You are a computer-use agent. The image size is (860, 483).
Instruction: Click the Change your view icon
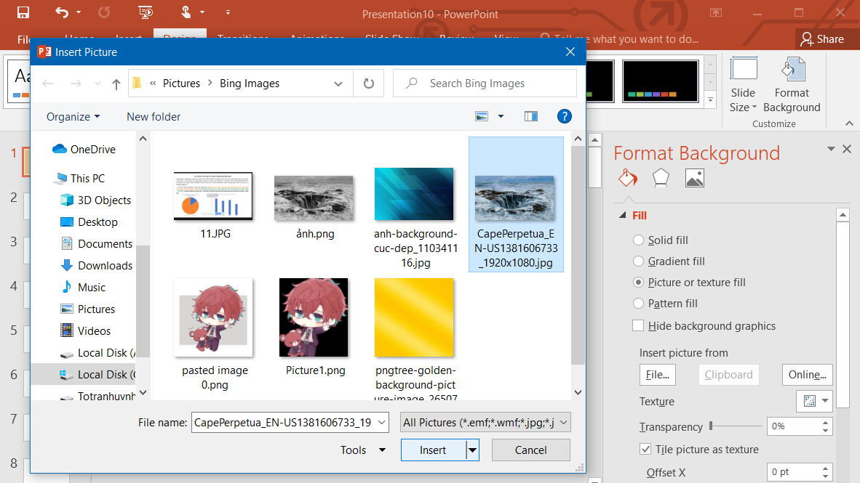[x=482, y=116]
